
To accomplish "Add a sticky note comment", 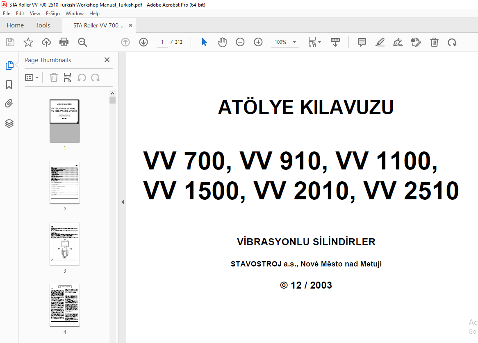I will pos(362,42).
